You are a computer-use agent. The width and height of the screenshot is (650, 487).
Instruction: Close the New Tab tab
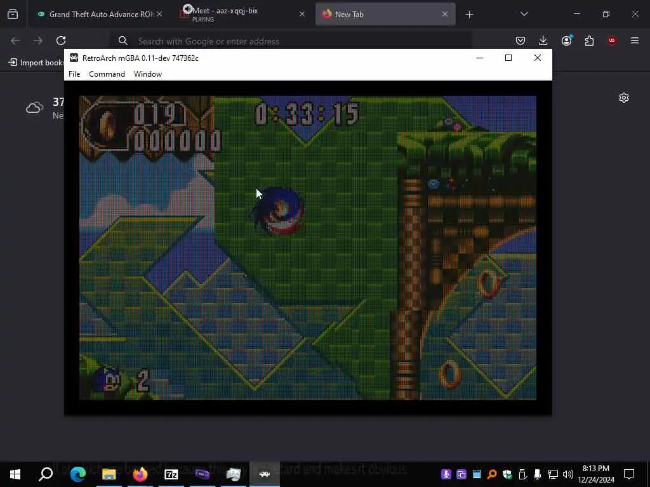tap(445, 15)
